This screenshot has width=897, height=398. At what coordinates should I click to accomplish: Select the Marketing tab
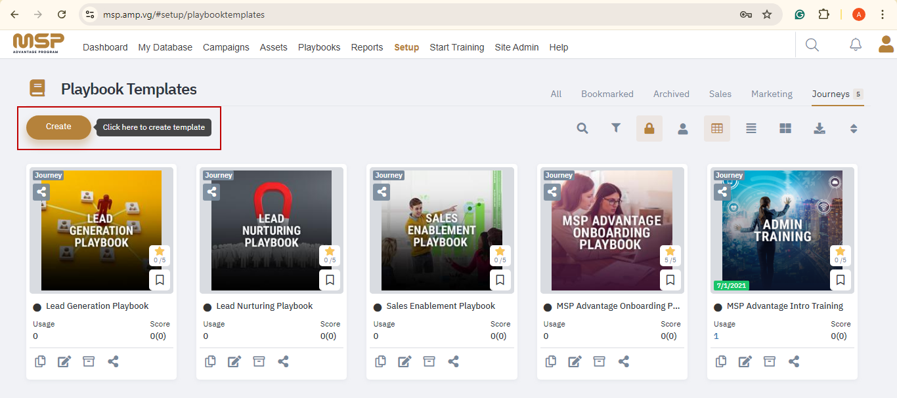(772, 94)
